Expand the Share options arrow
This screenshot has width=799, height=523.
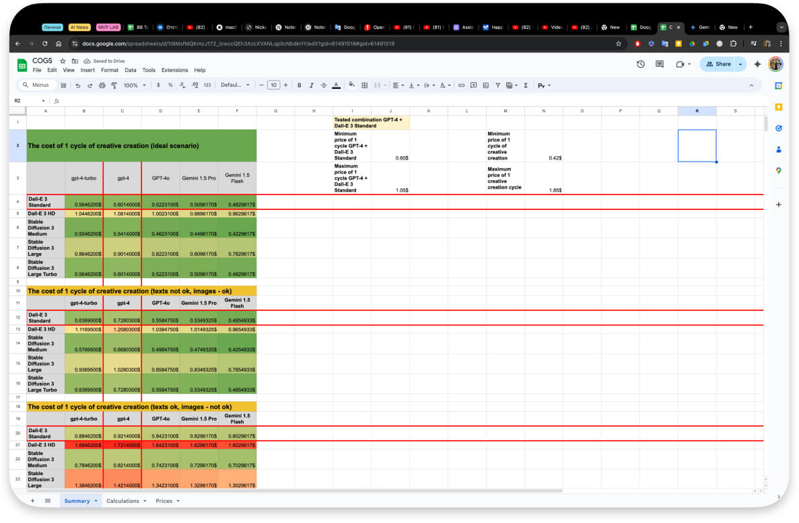pyautogui.click(x=740, y=64)
